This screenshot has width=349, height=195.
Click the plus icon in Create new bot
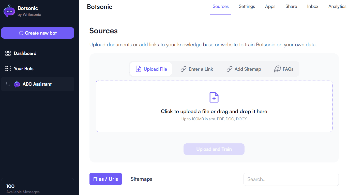tap(21, 33)
